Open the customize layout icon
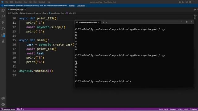This screenshot has width=198, height=111. [x=190, y=2]
